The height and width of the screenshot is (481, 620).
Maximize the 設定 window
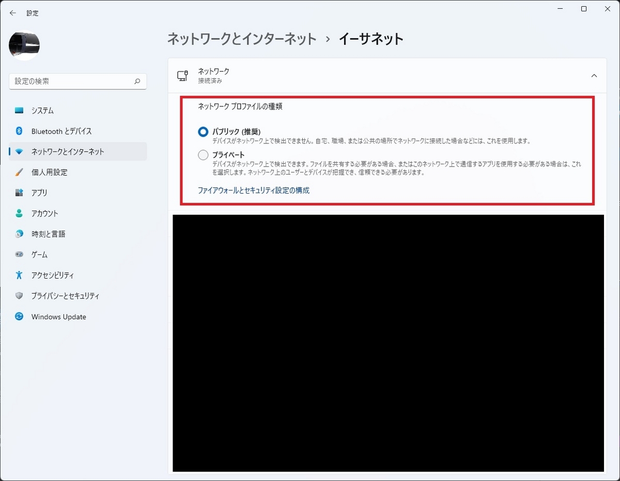coord(584,9)
